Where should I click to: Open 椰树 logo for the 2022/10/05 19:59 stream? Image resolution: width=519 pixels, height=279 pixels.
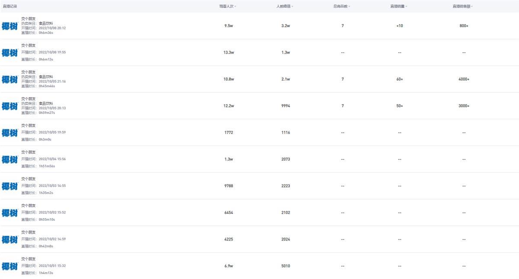point(10,133)
